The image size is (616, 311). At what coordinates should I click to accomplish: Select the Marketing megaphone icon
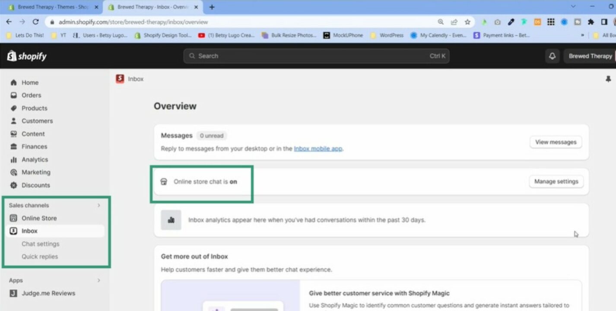(13, 172)
